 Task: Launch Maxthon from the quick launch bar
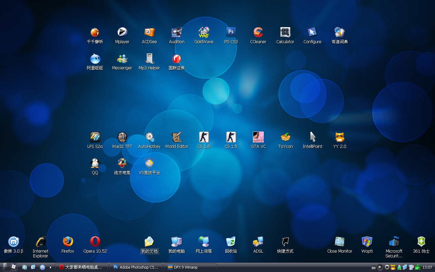pyautogui.click(x=42, y=267)
